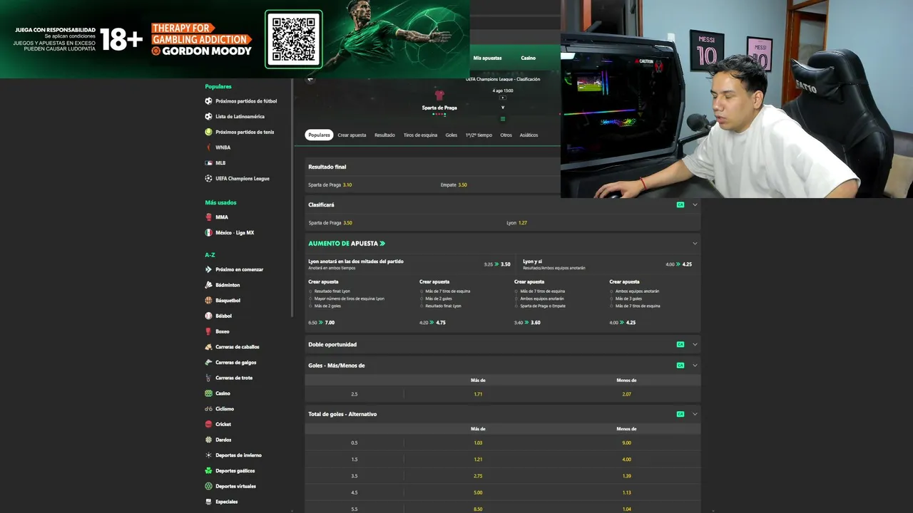Collapse the Goles - Más/Menos de market
The width and height of the screenshot is (913, 513).
coord(695,366)
